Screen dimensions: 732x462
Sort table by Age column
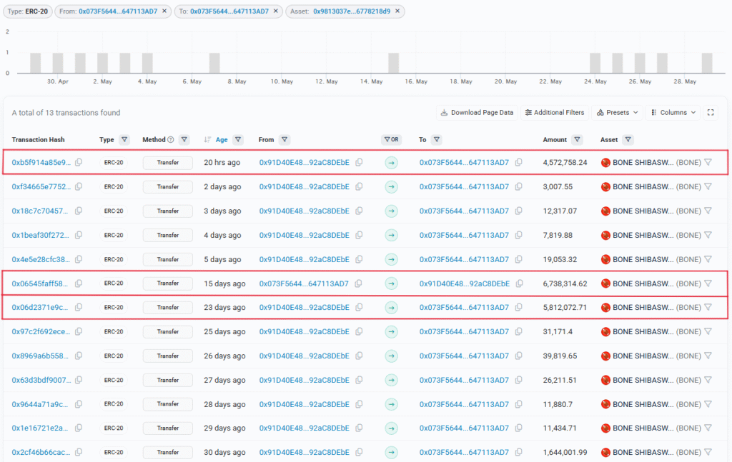(x=222, y=139)
